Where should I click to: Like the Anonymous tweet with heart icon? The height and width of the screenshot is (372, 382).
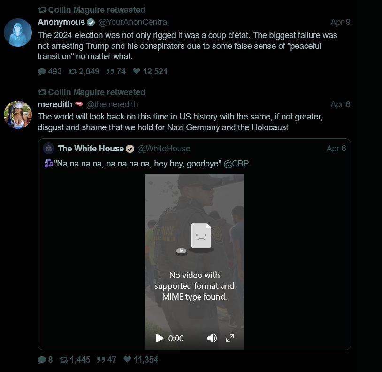point(137,71)
